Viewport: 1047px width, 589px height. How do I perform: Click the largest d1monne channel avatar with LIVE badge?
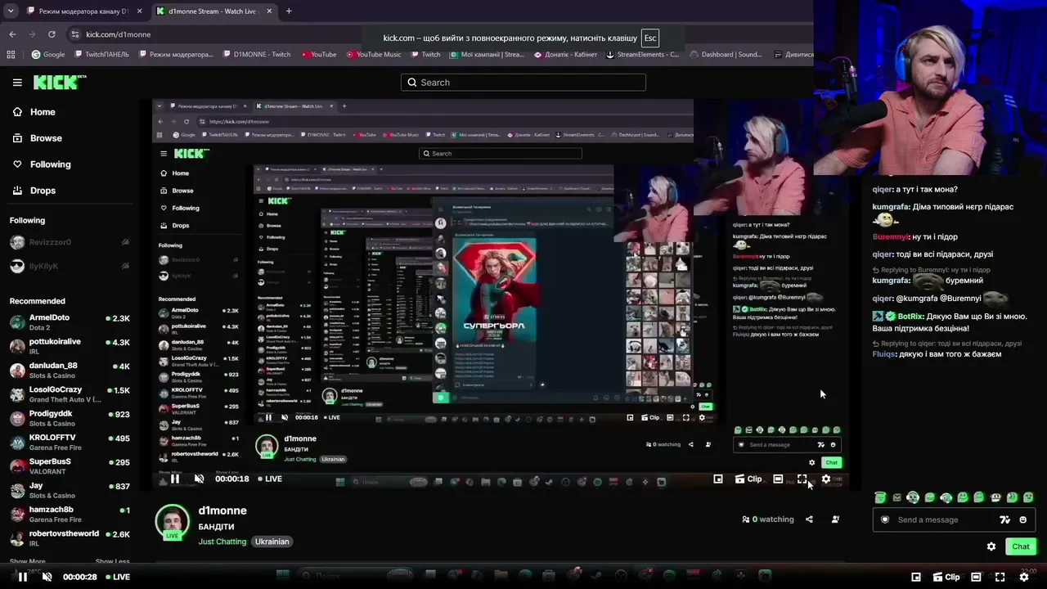pos(173,522)
